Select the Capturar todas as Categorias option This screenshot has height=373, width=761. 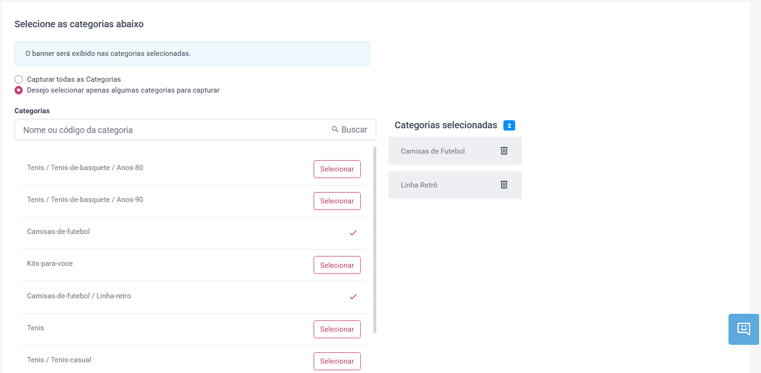19,79
